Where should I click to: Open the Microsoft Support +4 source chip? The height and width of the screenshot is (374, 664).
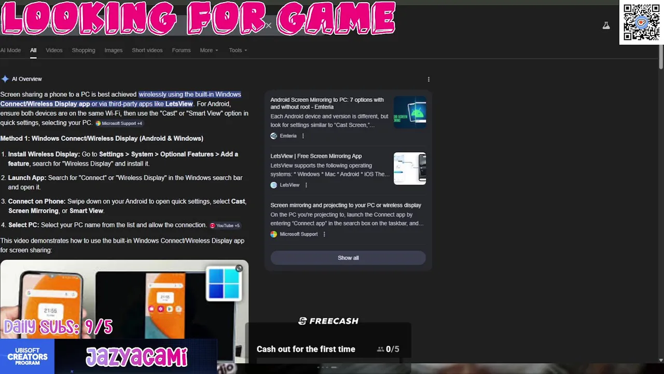pos(119,124)
